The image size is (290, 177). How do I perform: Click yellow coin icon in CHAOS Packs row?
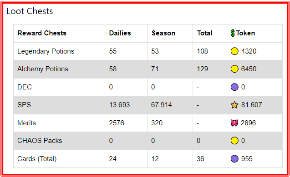(x=234, y=141)
